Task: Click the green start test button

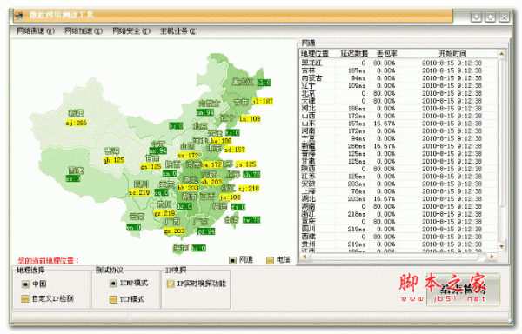Action: 463,289
